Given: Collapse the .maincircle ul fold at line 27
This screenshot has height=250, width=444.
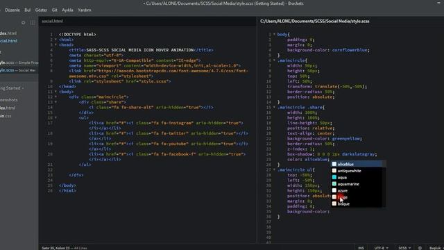Looking at the screenshot, I should [x=274, y=169].
